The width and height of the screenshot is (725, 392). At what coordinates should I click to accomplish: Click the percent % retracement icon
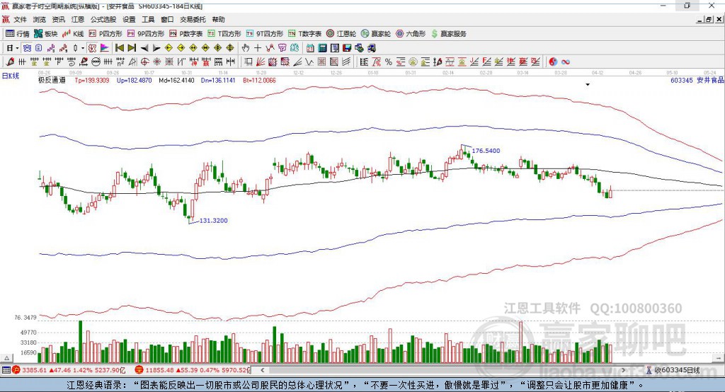point(389,62)
